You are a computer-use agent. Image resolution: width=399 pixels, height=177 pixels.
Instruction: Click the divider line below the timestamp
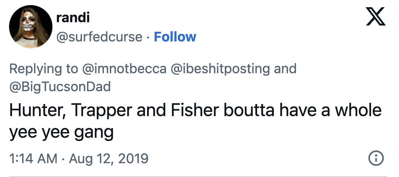(x=198, y=176)
